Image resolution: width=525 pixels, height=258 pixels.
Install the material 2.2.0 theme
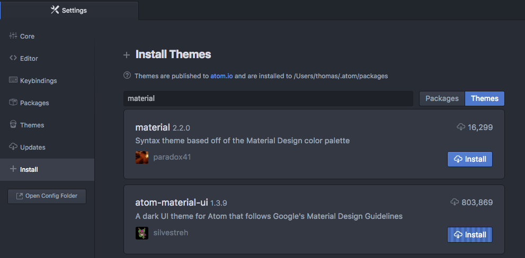tap(470, 159)
